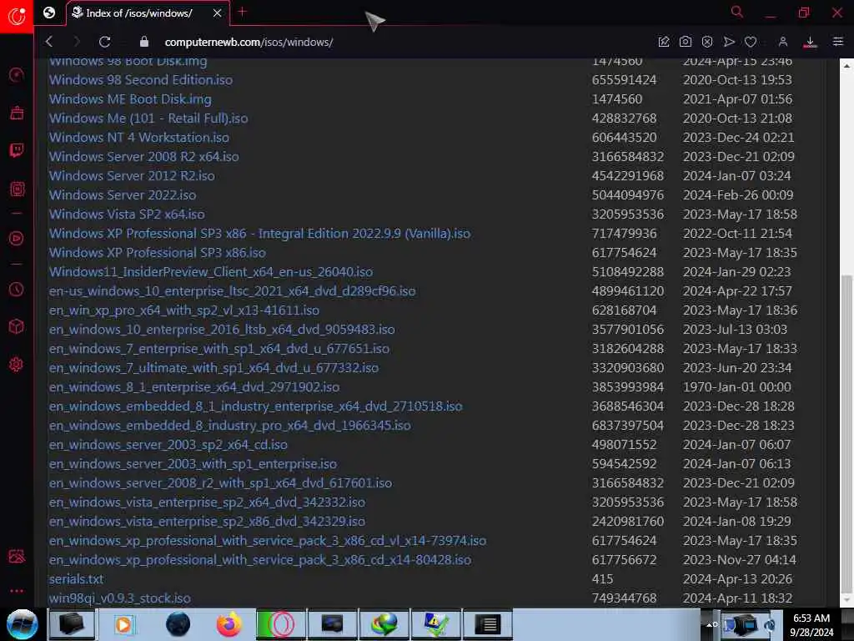854x641 pixels.
Task: View site security padlock info
Action: 144,42
